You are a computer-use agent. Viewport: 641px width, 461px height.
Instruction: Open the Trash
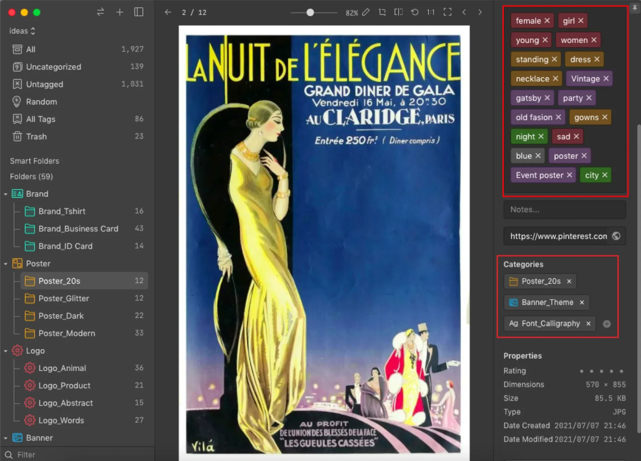coord(78,136)
